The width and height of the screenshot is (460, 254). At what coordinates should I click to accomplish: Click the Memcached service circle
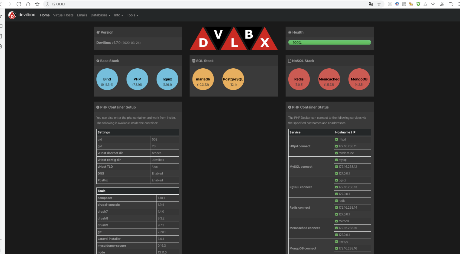329,79
